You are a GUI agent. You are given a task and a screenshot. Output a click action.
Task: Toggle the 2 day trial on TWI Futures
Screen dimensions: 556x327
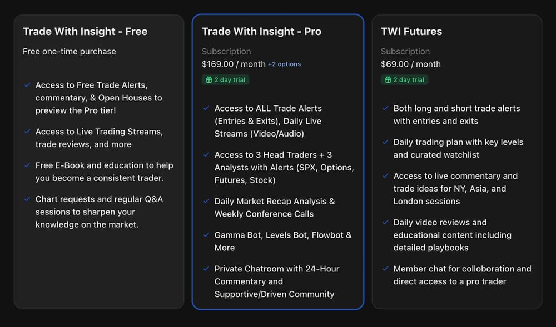click(405, 80)
